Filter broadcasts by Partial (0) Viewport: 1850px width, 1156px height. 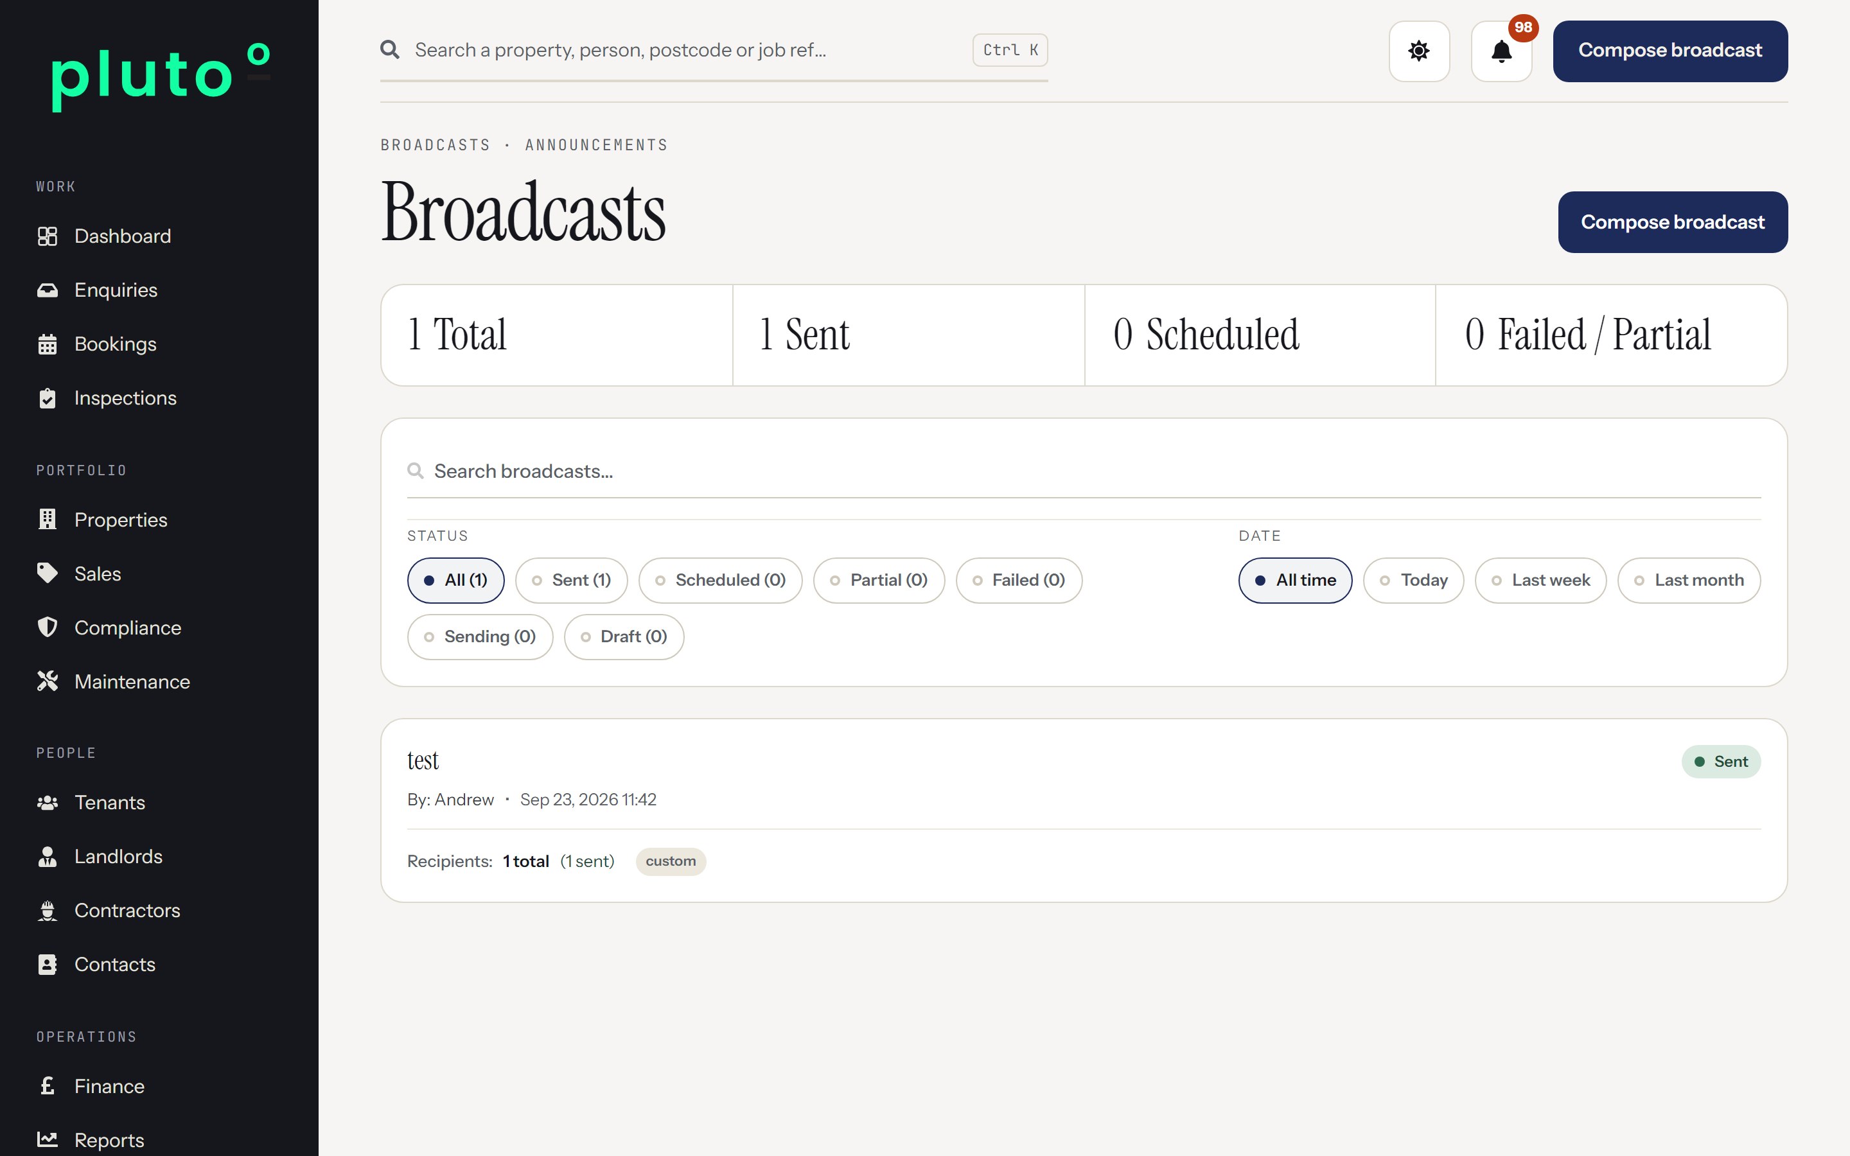[x=879, y=581]
